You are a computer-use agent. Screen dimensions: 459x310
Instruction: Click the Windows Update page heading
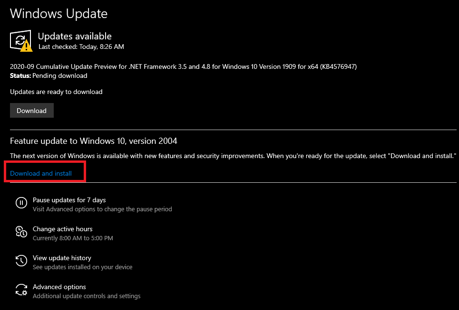point(59,13)
